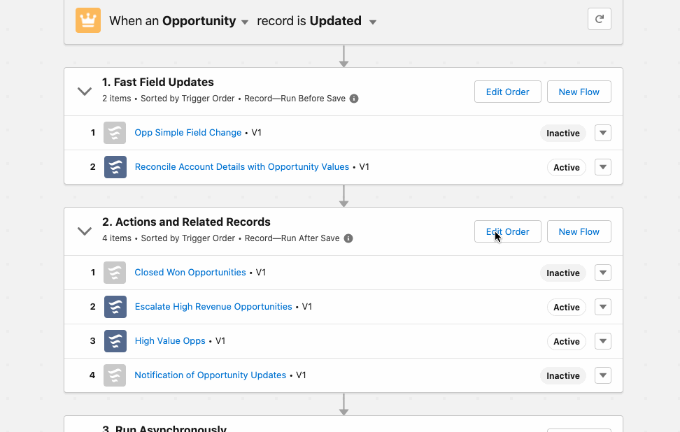Screen dimensions: 680x432
Task: Click the info icon beside Run Before Save
Action: click(354, 99)
